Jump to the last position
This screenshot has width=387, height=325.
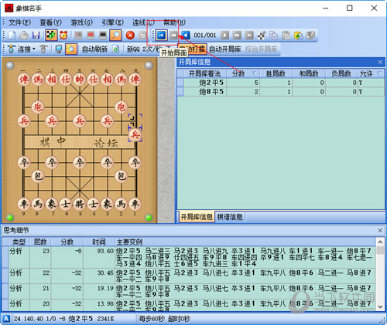[x=249, y=36]
